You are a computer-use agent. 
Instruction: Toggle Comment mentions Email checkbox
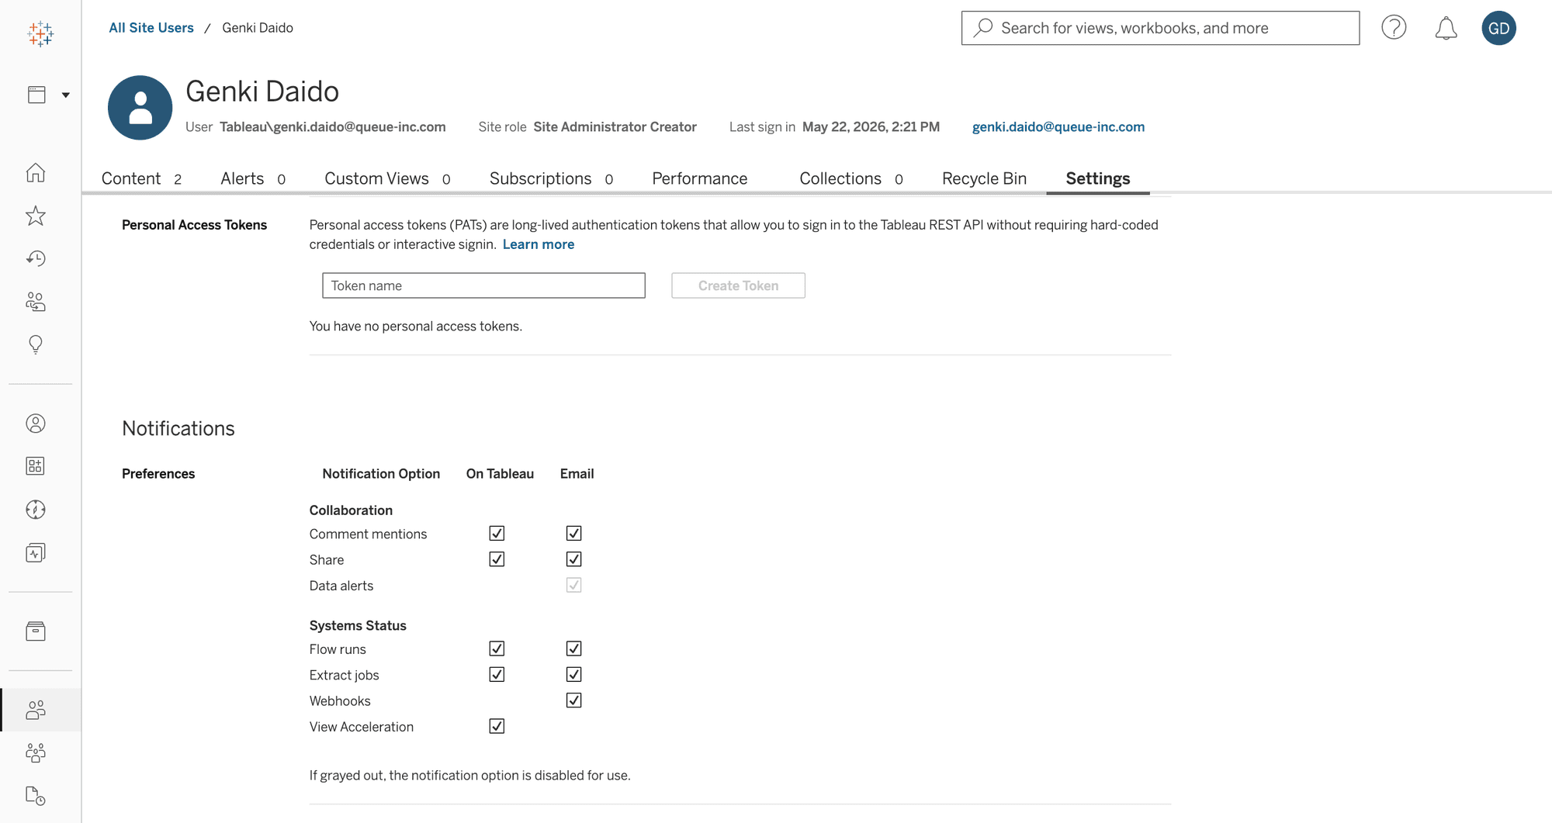click(x=573, y=534)
